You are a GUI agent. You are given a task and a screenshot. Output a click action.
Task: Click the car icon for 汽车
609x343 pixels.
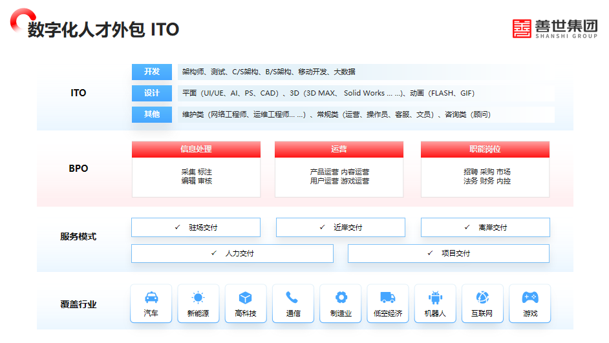pyautogui.click(x=151, y=298)
